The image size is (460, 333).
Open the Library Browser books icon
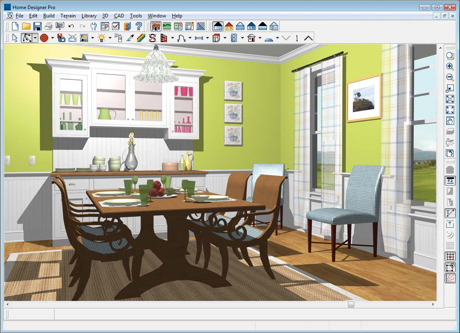click(127, 26)
